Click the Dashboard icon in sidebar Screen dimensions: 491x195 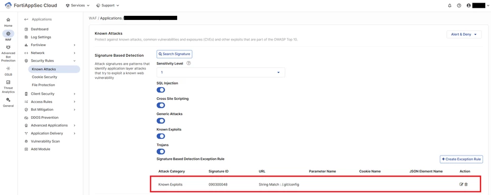tap(26, 29)
